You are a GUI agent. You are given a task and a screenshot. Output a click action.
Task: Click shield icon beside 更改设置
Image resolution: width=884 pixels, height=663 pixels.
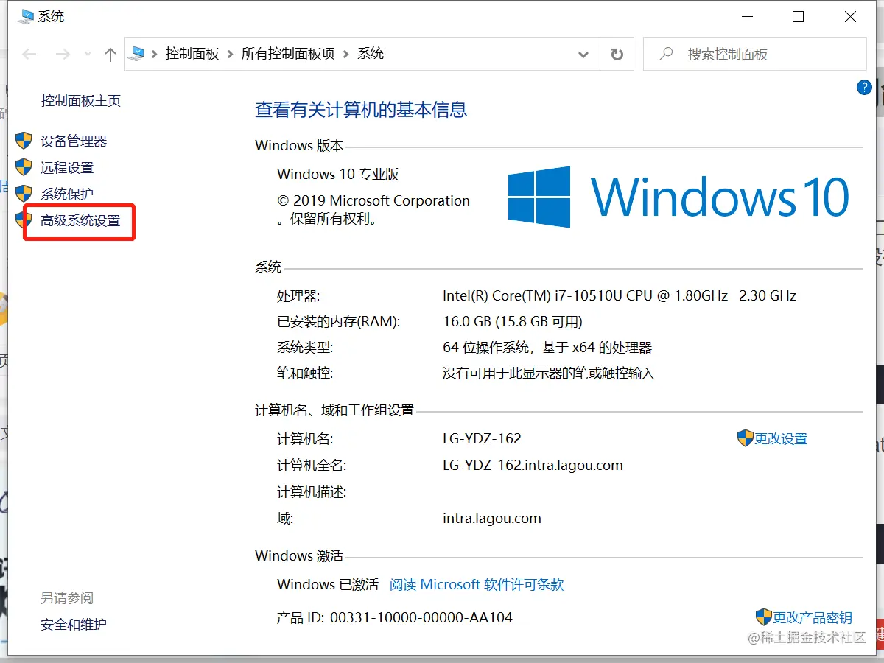point(745,438)
